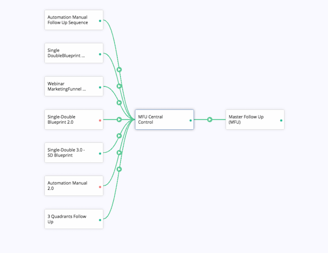Image resolution: width=328 pixels, height=253 pixels.
Task: Select the MFU Central Control node
Action: [x=165, y=119]
